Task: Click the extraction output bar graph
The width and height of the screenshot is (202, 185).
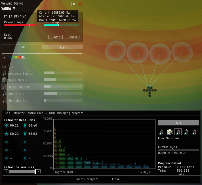Action: point(104,144)
